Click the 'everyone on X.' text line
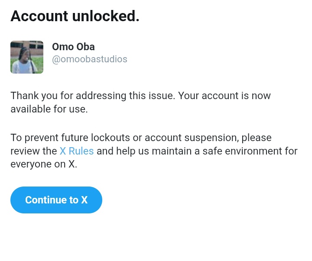This screenshot has width=312, height=261. (44, 164)
